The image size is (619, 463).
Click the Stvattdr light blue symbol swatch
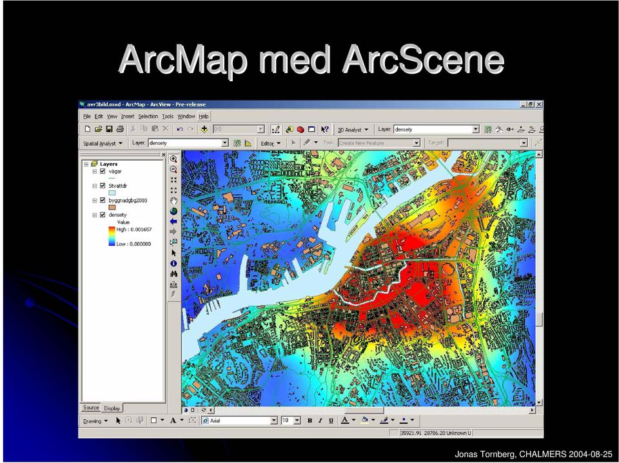[x=112, y=193]
